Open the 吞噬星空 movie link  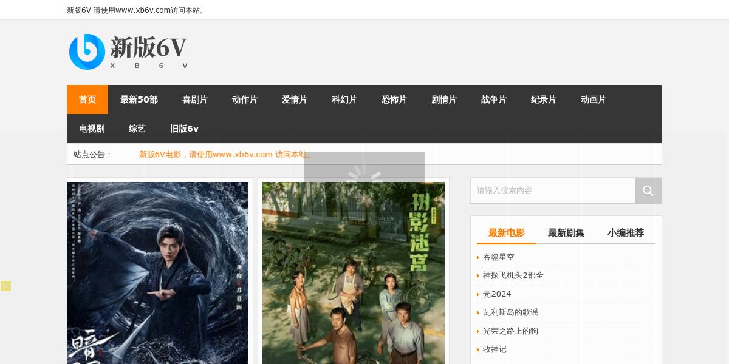coord(499,257)
